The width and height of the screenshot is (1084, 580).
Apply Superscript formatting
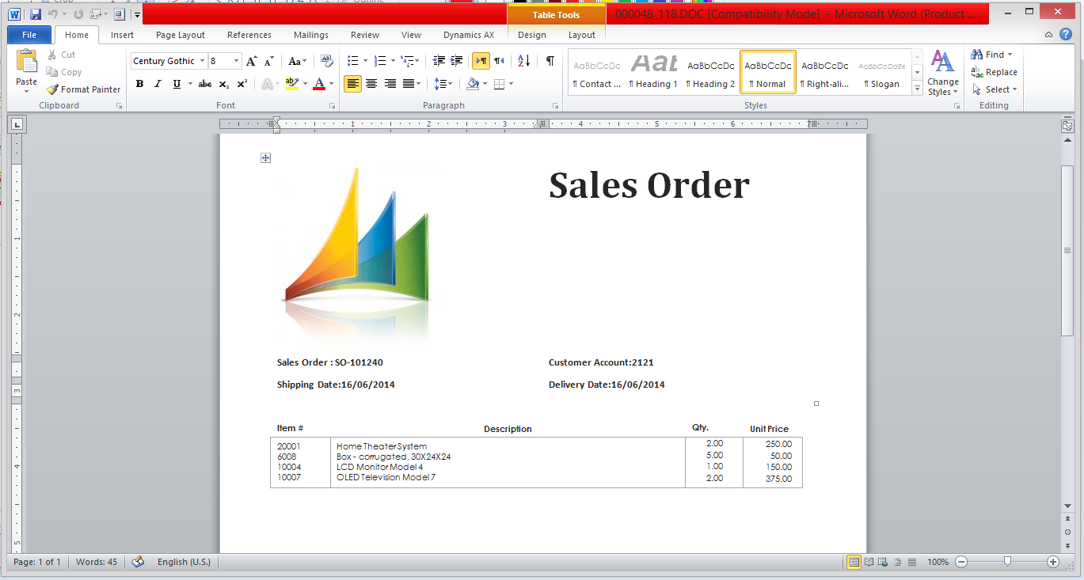241,84
